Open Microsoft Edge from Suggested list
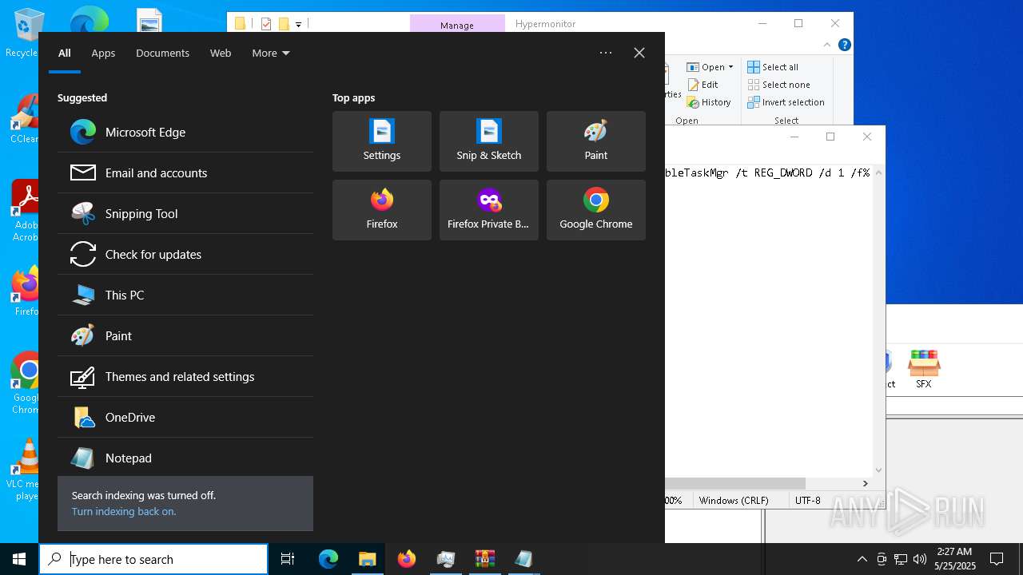Viewport: 1023px width, 575px height. tap(185, 132)
